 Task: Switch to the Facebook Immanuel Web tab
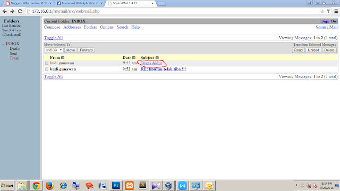80,4
